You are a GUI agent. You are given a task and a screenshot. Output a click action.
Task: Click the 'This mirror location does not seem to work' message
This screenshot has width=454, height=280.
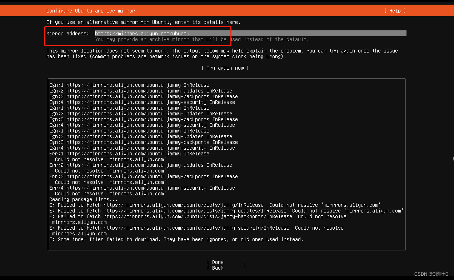click(x=222, y=54)
